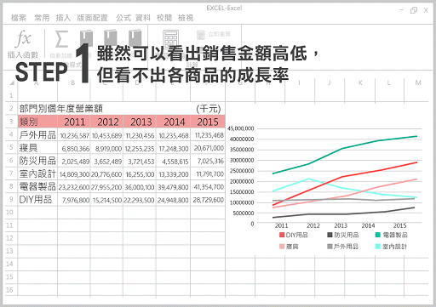Click the 戶外用品 cell in the table
This screenshot has height=307, width=436.
(37, 135)
